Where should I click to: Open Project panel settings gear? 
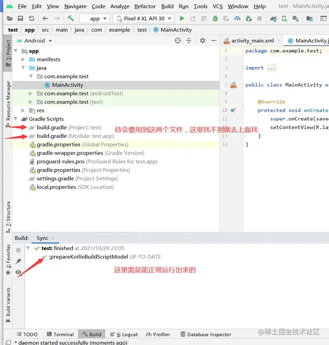point(202,41)
